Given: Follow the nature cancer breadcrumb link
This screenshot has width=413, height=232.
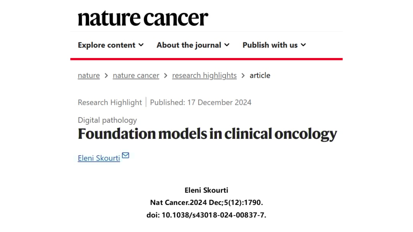Looking at the screenshot, I should point(136,76).
